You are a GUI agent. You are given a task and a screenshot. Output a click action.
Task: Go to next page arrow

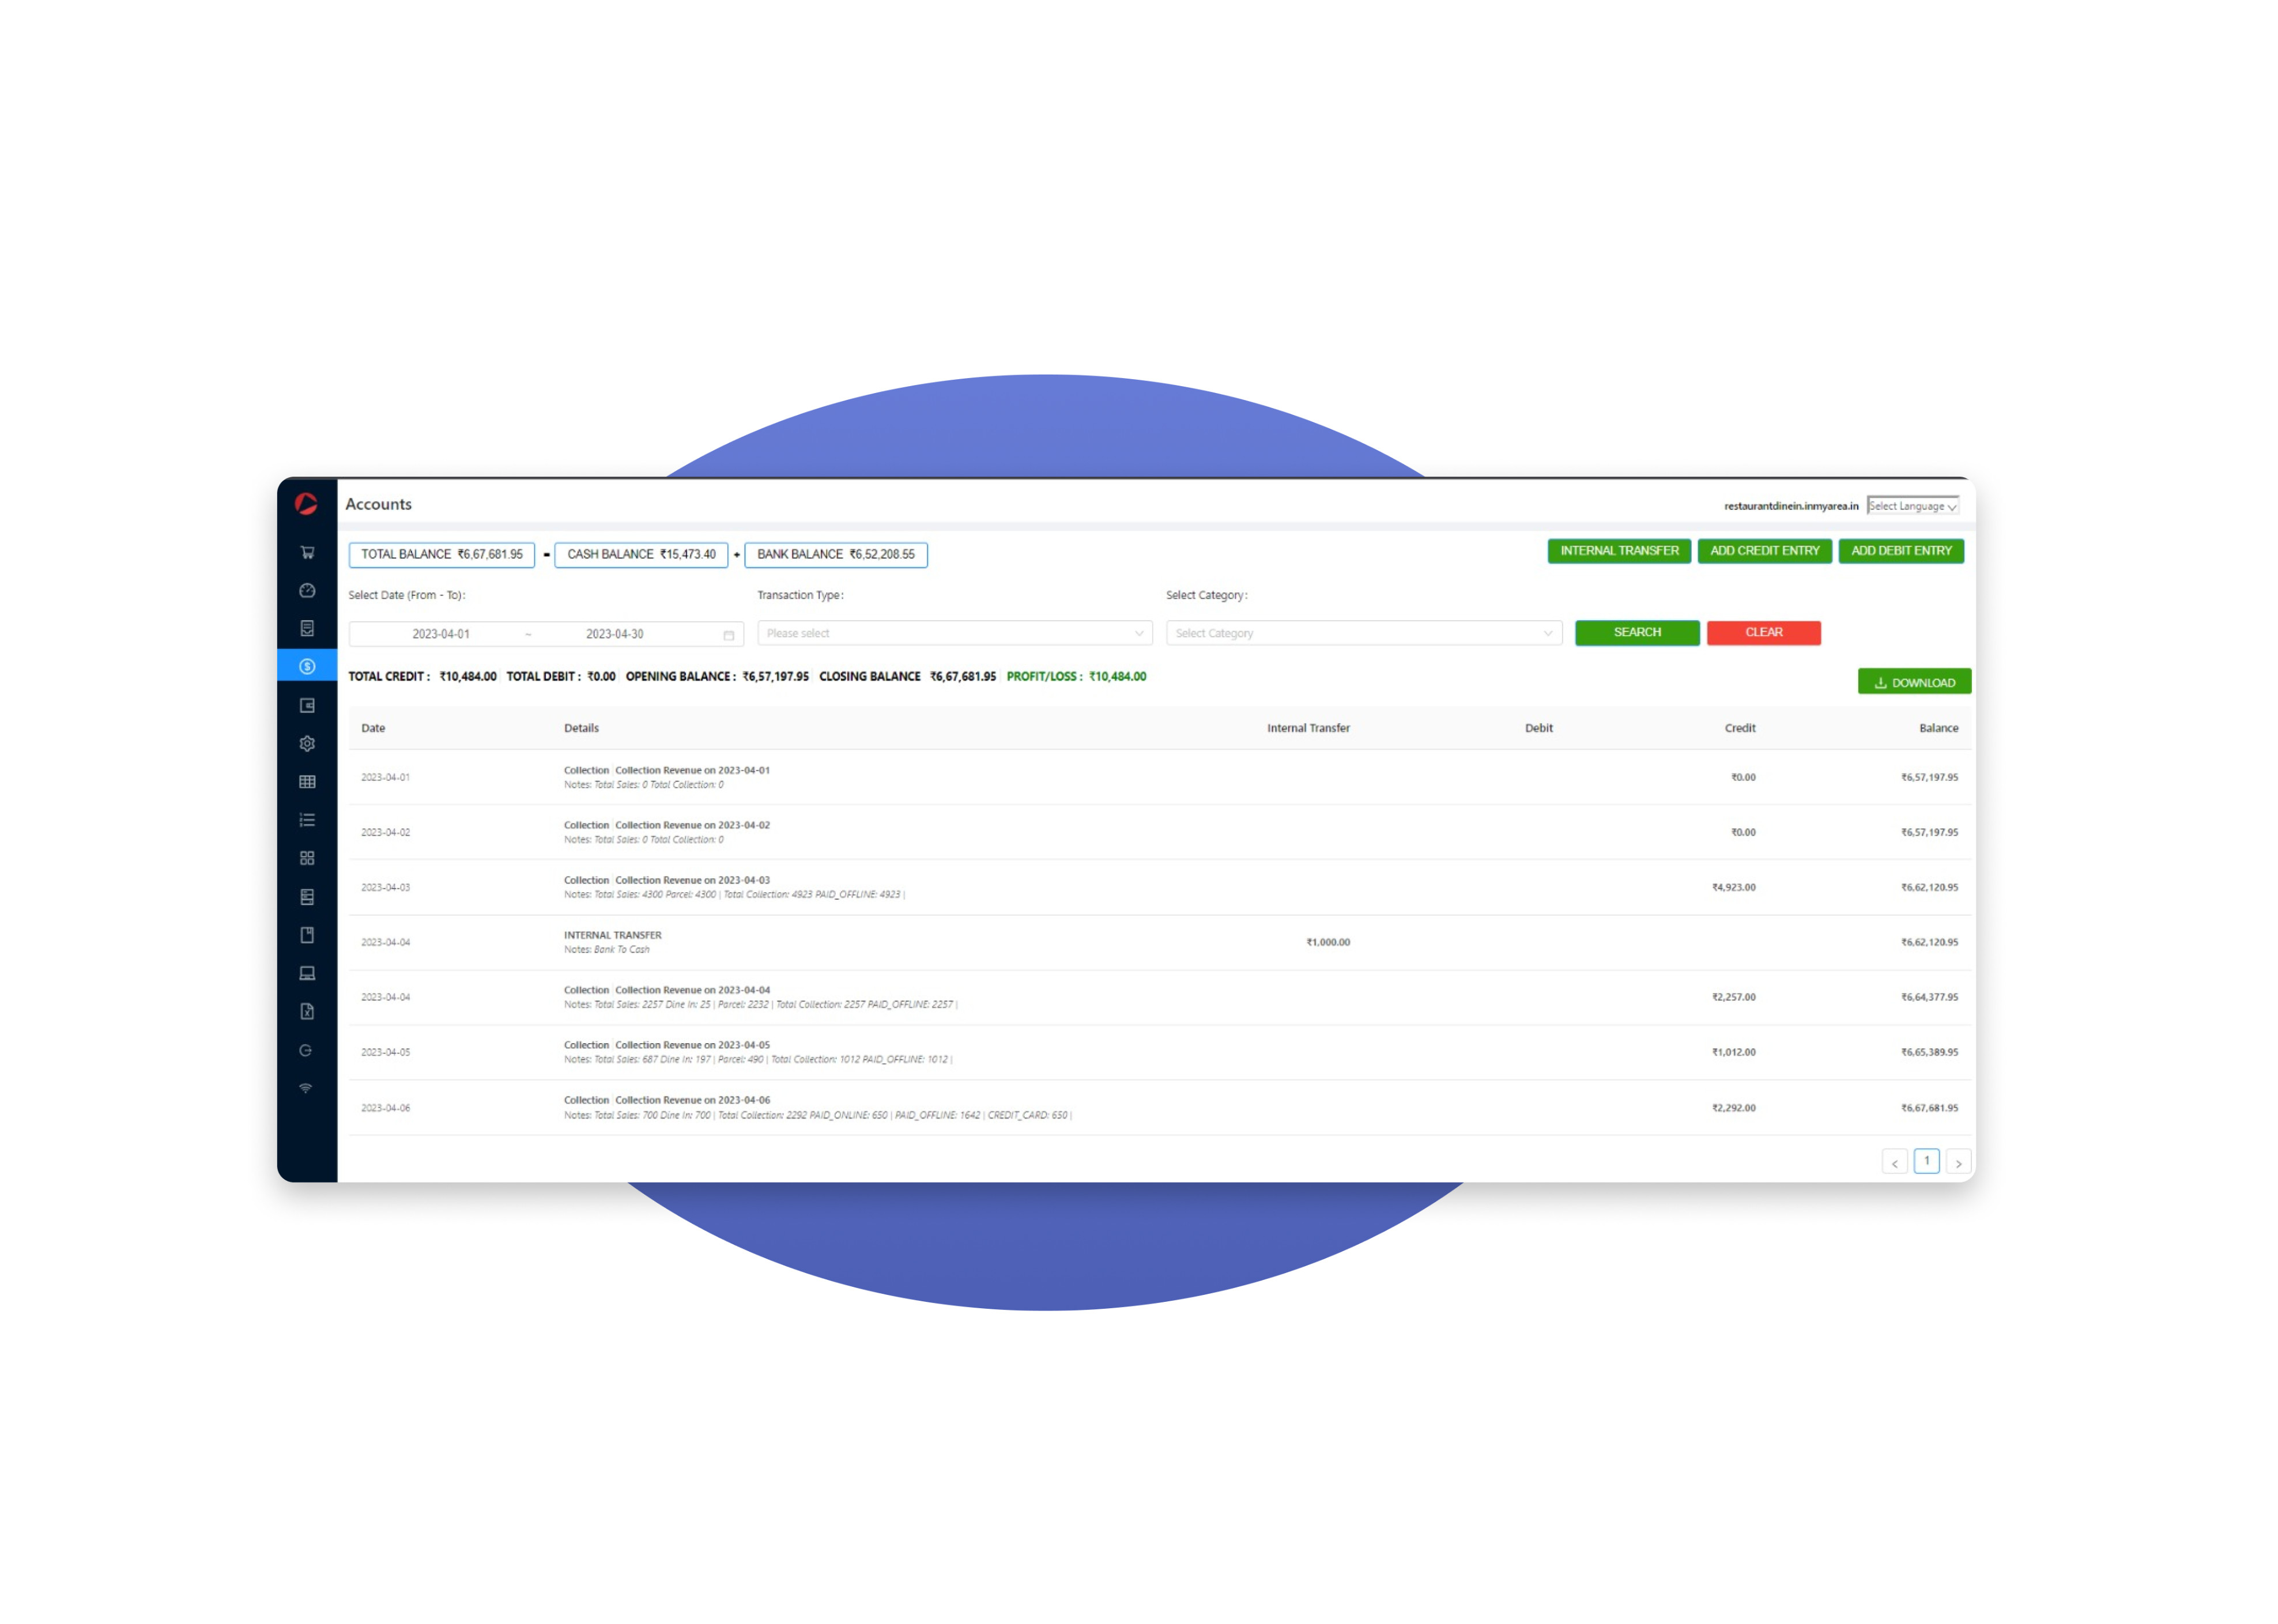(x=1958, y=1163)
